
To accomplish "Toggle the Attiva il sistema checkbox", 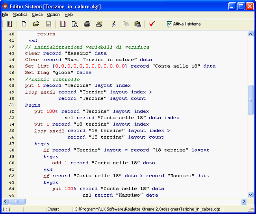I will click(x=169, y=24).
